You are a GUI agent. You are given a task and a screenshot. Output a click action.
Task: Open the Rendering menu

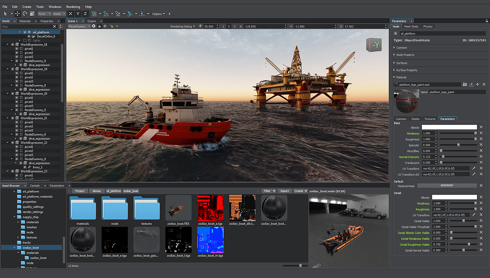point(73,7)
